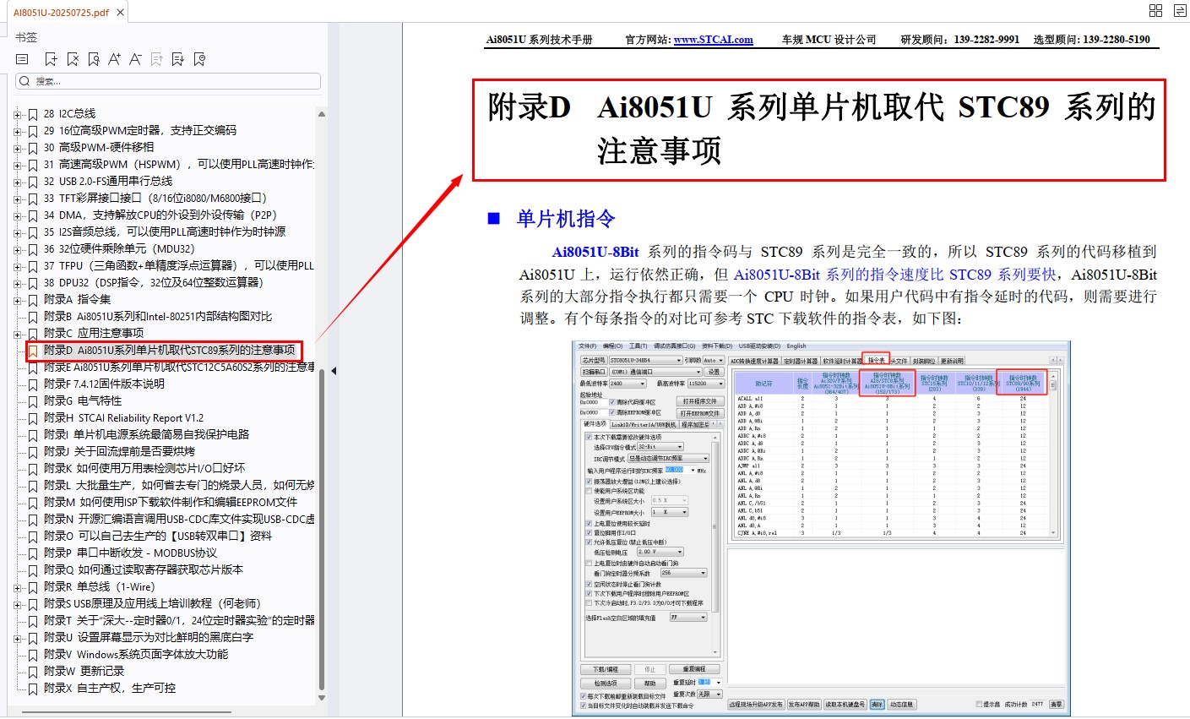Viewport: 1190px width, 719px height.
Task: Expand the 附录U 设置屏幕显示 node
Action: tap(17, 638)
